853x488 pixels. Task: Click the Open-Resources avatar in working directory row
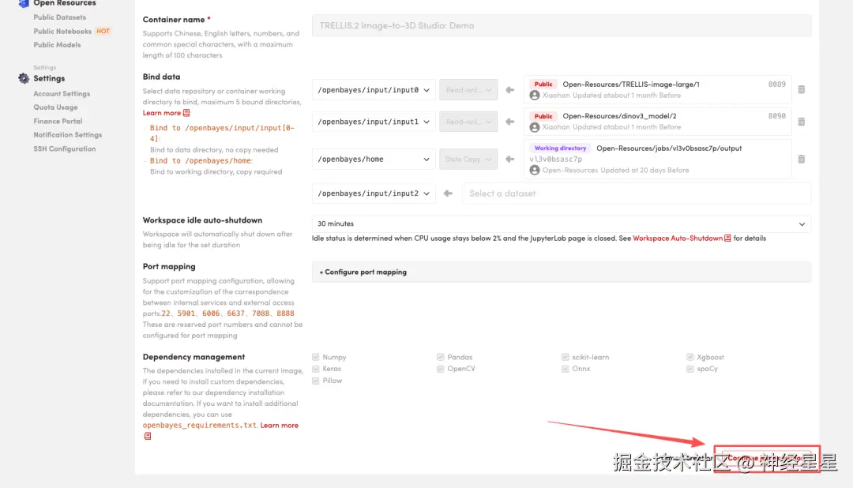tap(535, 171)
